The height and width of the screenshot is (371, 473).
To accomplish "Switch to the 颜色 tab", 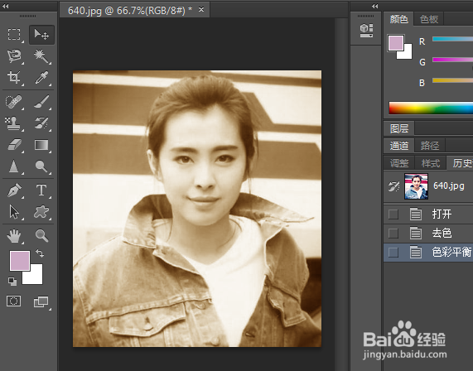I will click(398, 19).
